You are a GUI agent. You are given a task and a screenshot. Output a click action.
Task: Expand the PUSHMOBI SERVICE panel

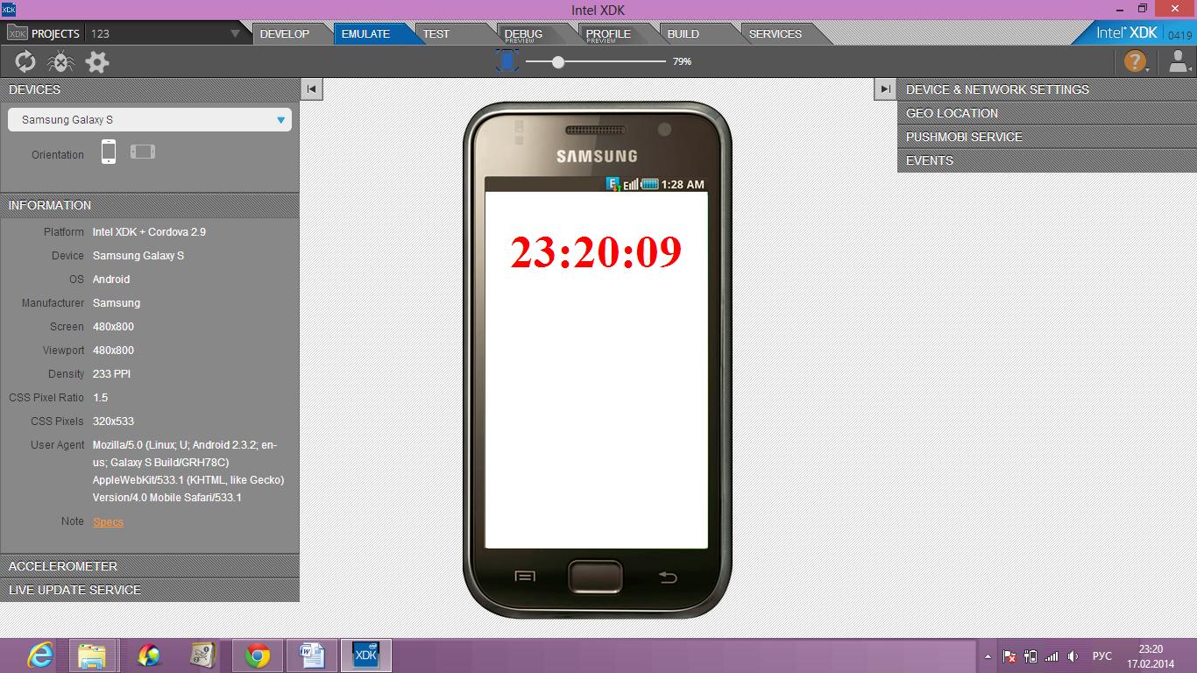1047,137
